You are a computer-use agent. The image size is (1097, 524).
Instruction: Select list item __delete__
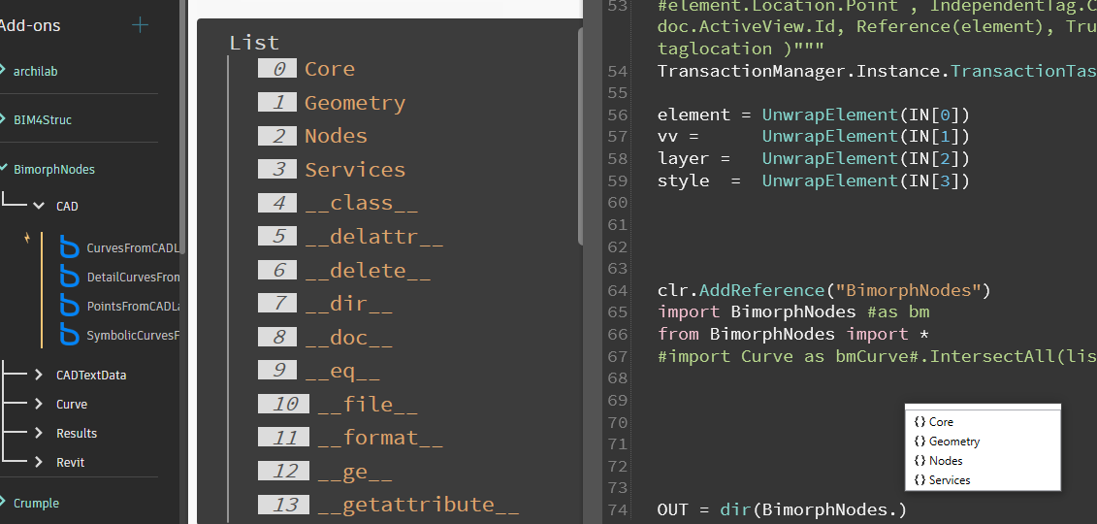(368, 270)
